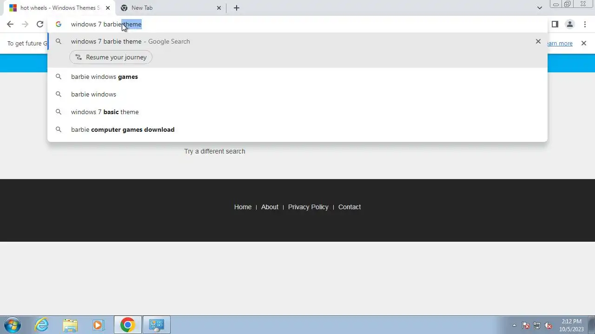Click the Try a different search text

click(x=215, y=151)
